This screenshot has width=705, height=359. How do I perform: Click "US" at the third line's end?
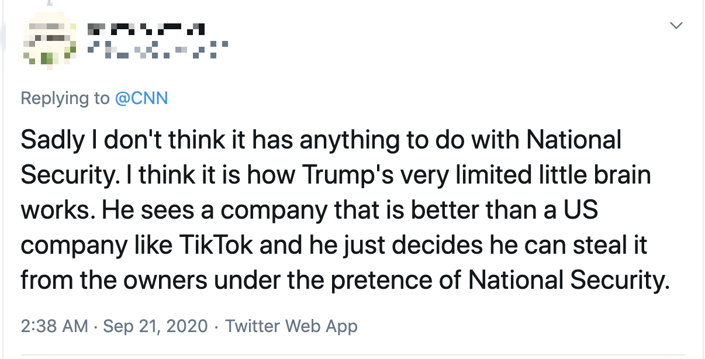click(x=582, y=210)
